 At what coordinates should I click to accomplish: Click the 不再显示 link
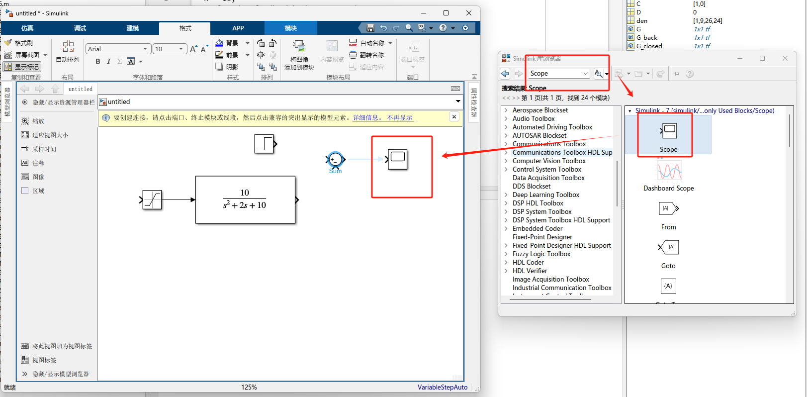(x=400, y=118)
